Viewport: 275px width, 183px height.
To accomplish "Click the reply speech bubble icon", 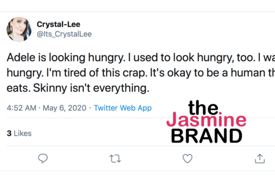I will 43,159.
